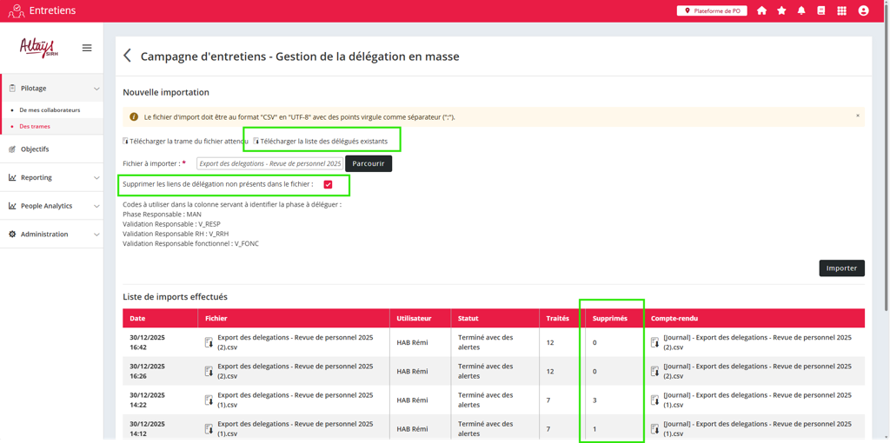The width and height of the screenshot is (890, 443).
Task: Click the Importer button
Action: (x=841, y=268)
